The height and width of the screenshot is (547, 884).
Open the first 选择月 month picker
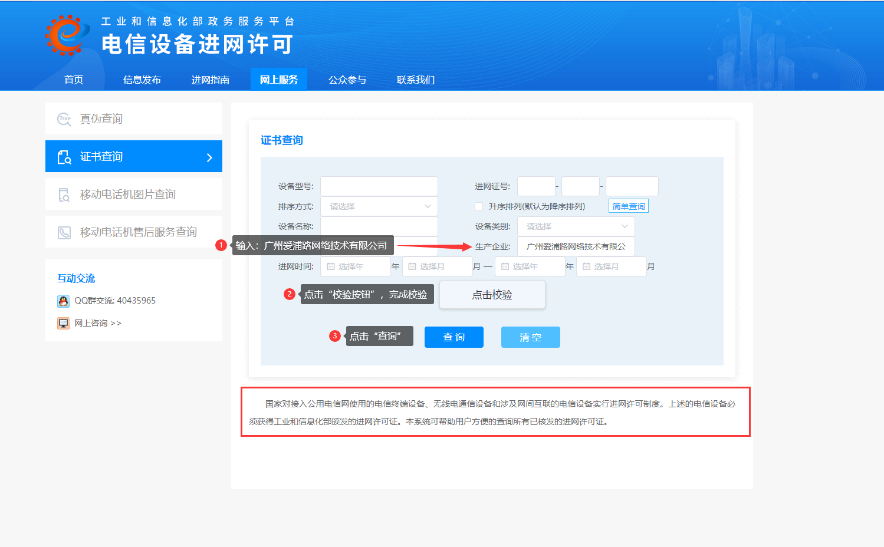tap(437, 266)
